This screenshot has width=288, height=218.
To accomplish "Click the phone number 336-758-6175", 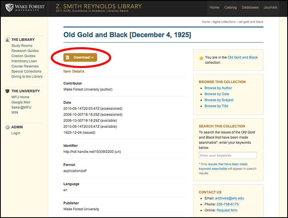I will point(228,204).
